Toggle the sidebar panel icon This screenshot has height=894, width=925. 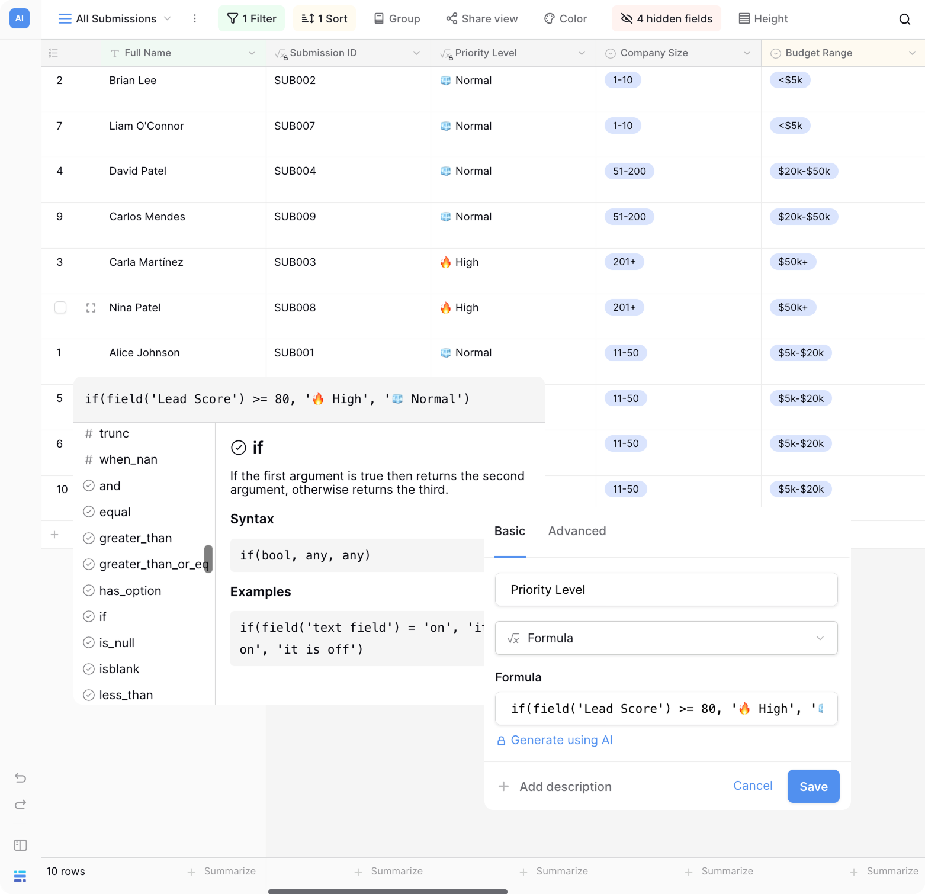[x=21, y=845]
